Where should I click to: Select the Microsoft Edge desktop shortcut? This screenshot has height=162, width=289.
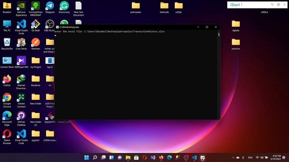(7, 118)
